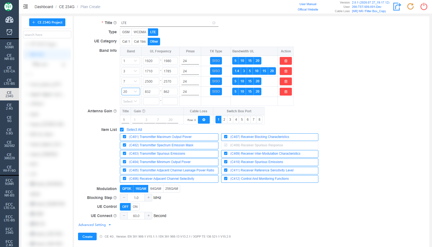
Task: Open FCC 5GNR in the sidebar
Action: pyautogui.click(x=9, y=182)
